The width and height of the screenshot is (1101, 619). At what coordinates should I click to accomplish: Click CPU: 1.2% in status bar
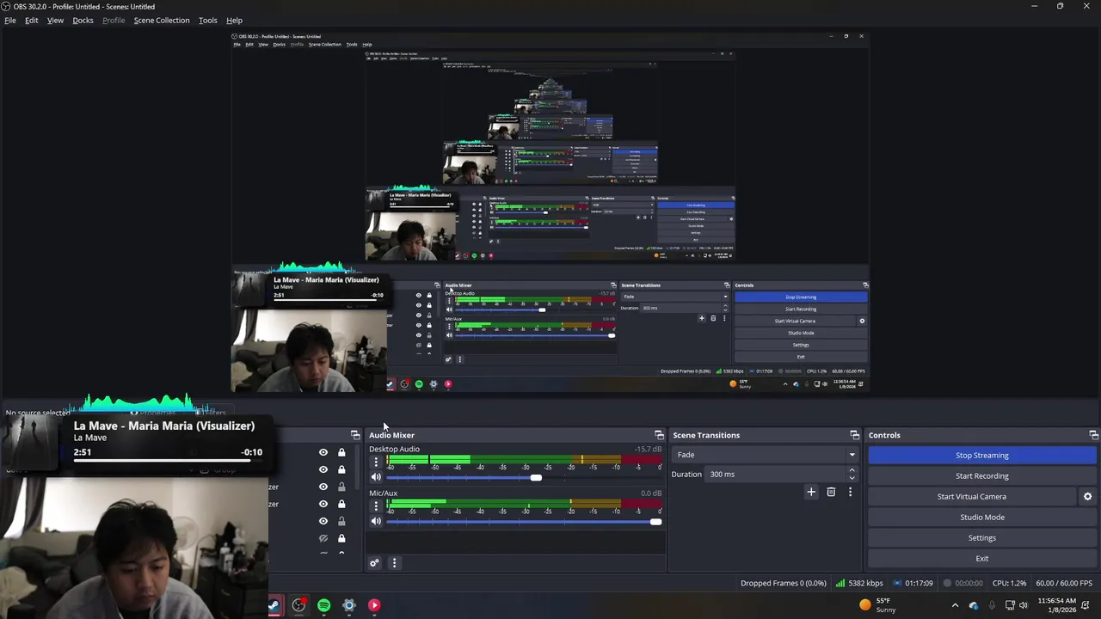click(1009, 583)
